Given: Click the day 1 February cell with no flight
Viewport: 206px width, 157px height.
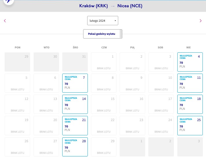Looking at the screenshot, I should tap(104, 62).
